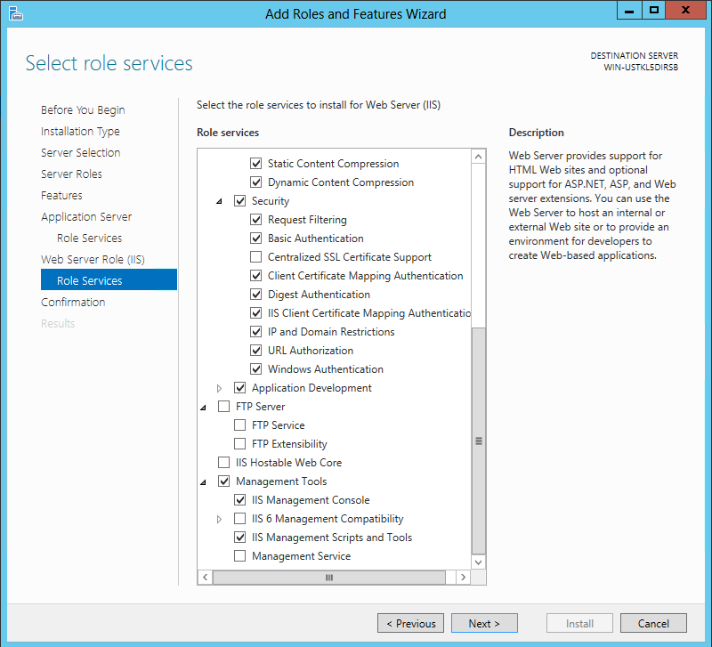Collapse the Management Tools node

(204, 482)
